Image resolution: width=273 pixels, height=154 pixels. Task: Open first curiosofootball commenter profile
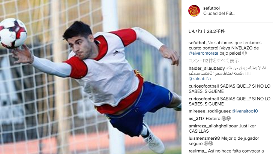[x=204, y=86]
